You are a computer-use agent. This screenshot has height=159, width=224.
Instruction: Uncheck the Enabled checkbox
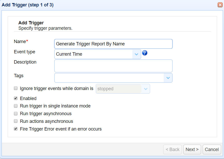[x=16, y=98]
